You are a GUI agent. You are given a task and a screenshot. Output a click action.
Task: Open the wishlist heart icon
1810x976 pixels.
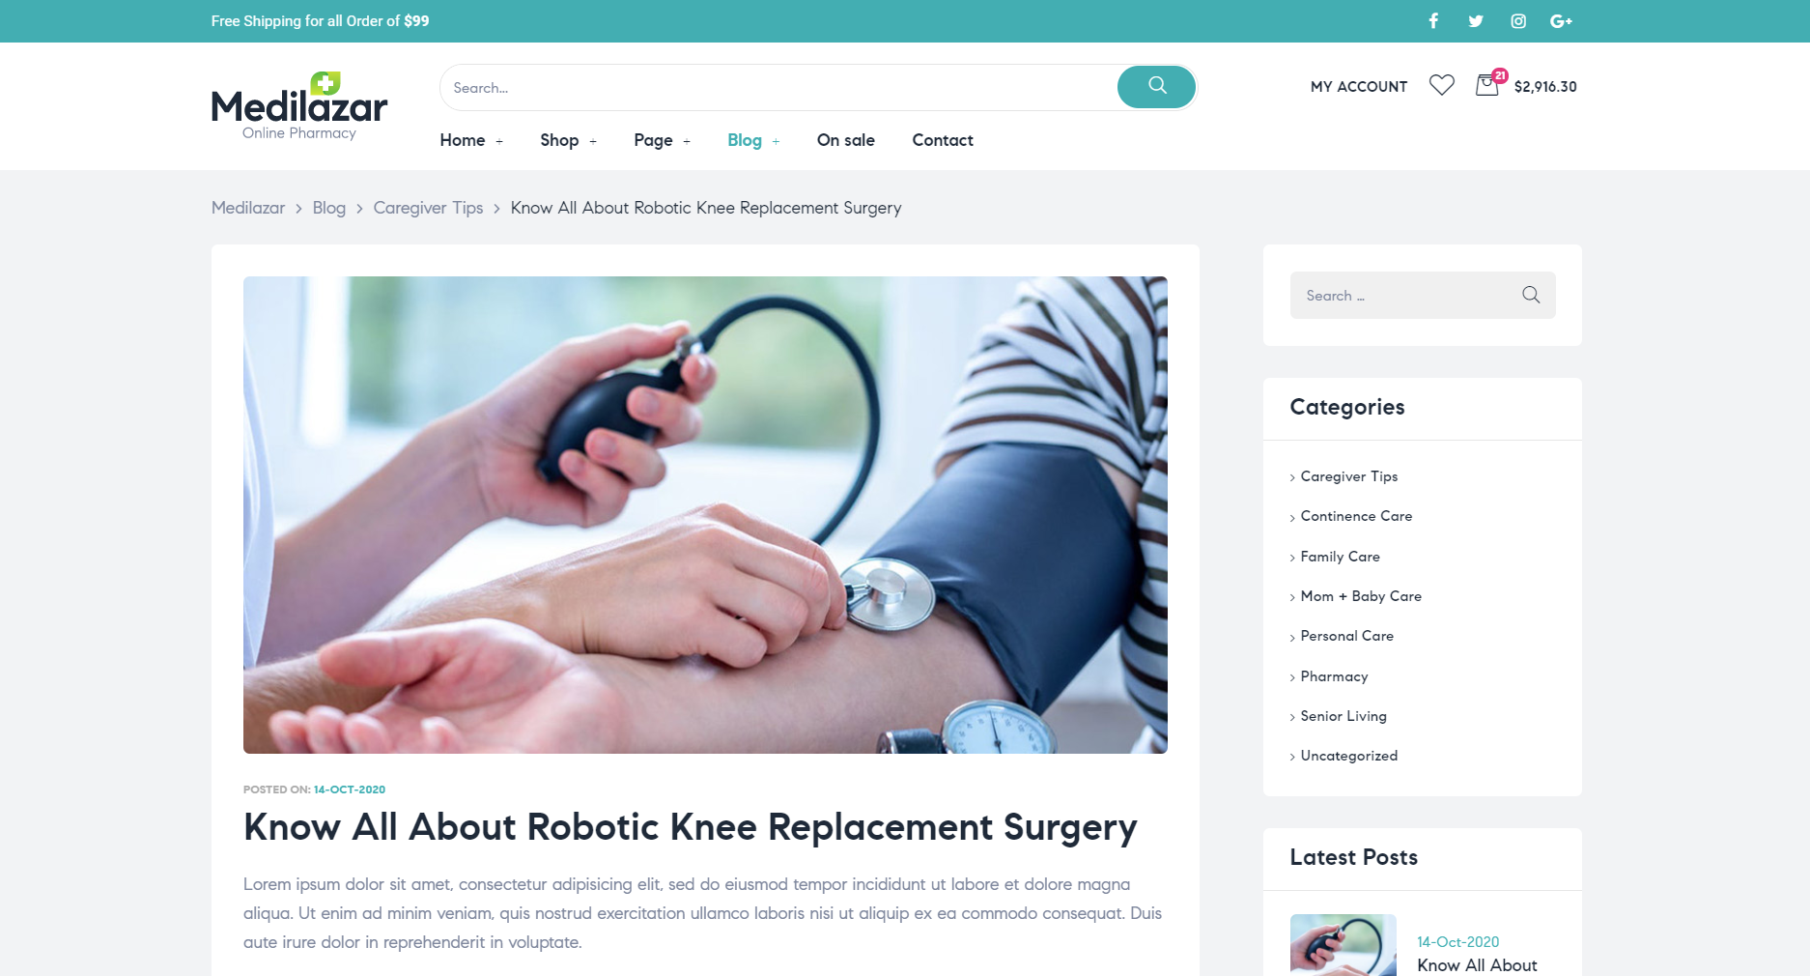[x=1442, y=86]
